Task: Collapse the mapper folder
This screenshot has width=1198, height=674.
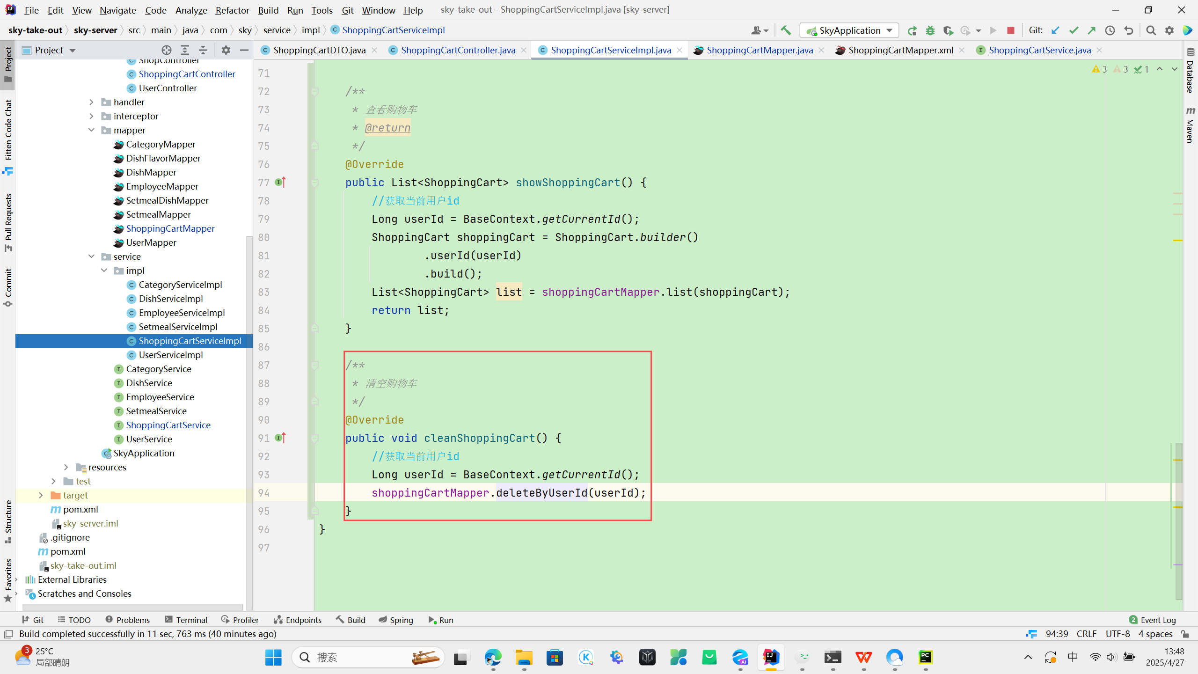Action: 92,130
